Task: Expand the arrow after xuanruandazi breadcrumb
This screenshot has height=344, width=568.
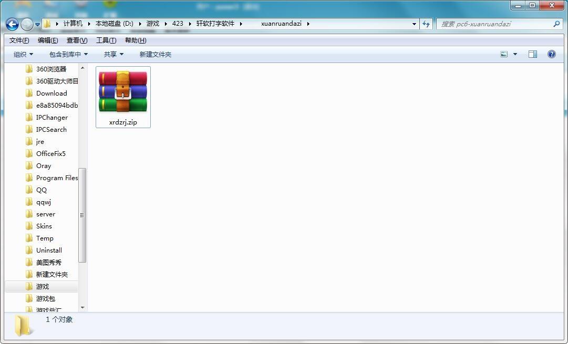Action: coord(308,24)
